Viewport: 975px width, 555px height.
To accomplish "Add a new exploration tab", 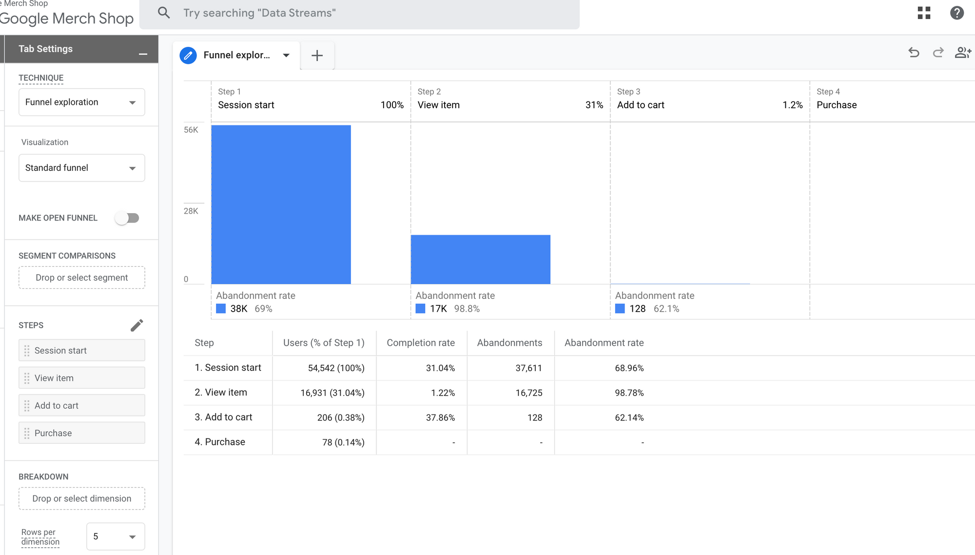I will pos(317,55).
